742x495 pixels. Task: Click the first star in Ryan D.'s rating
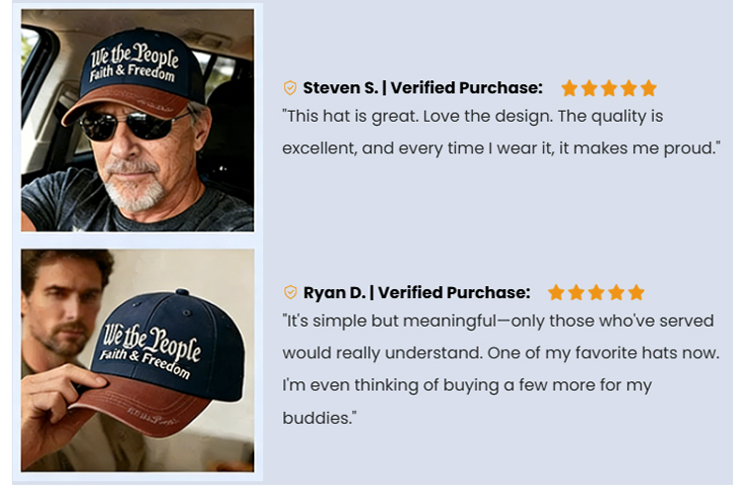(x=557, y=293)
